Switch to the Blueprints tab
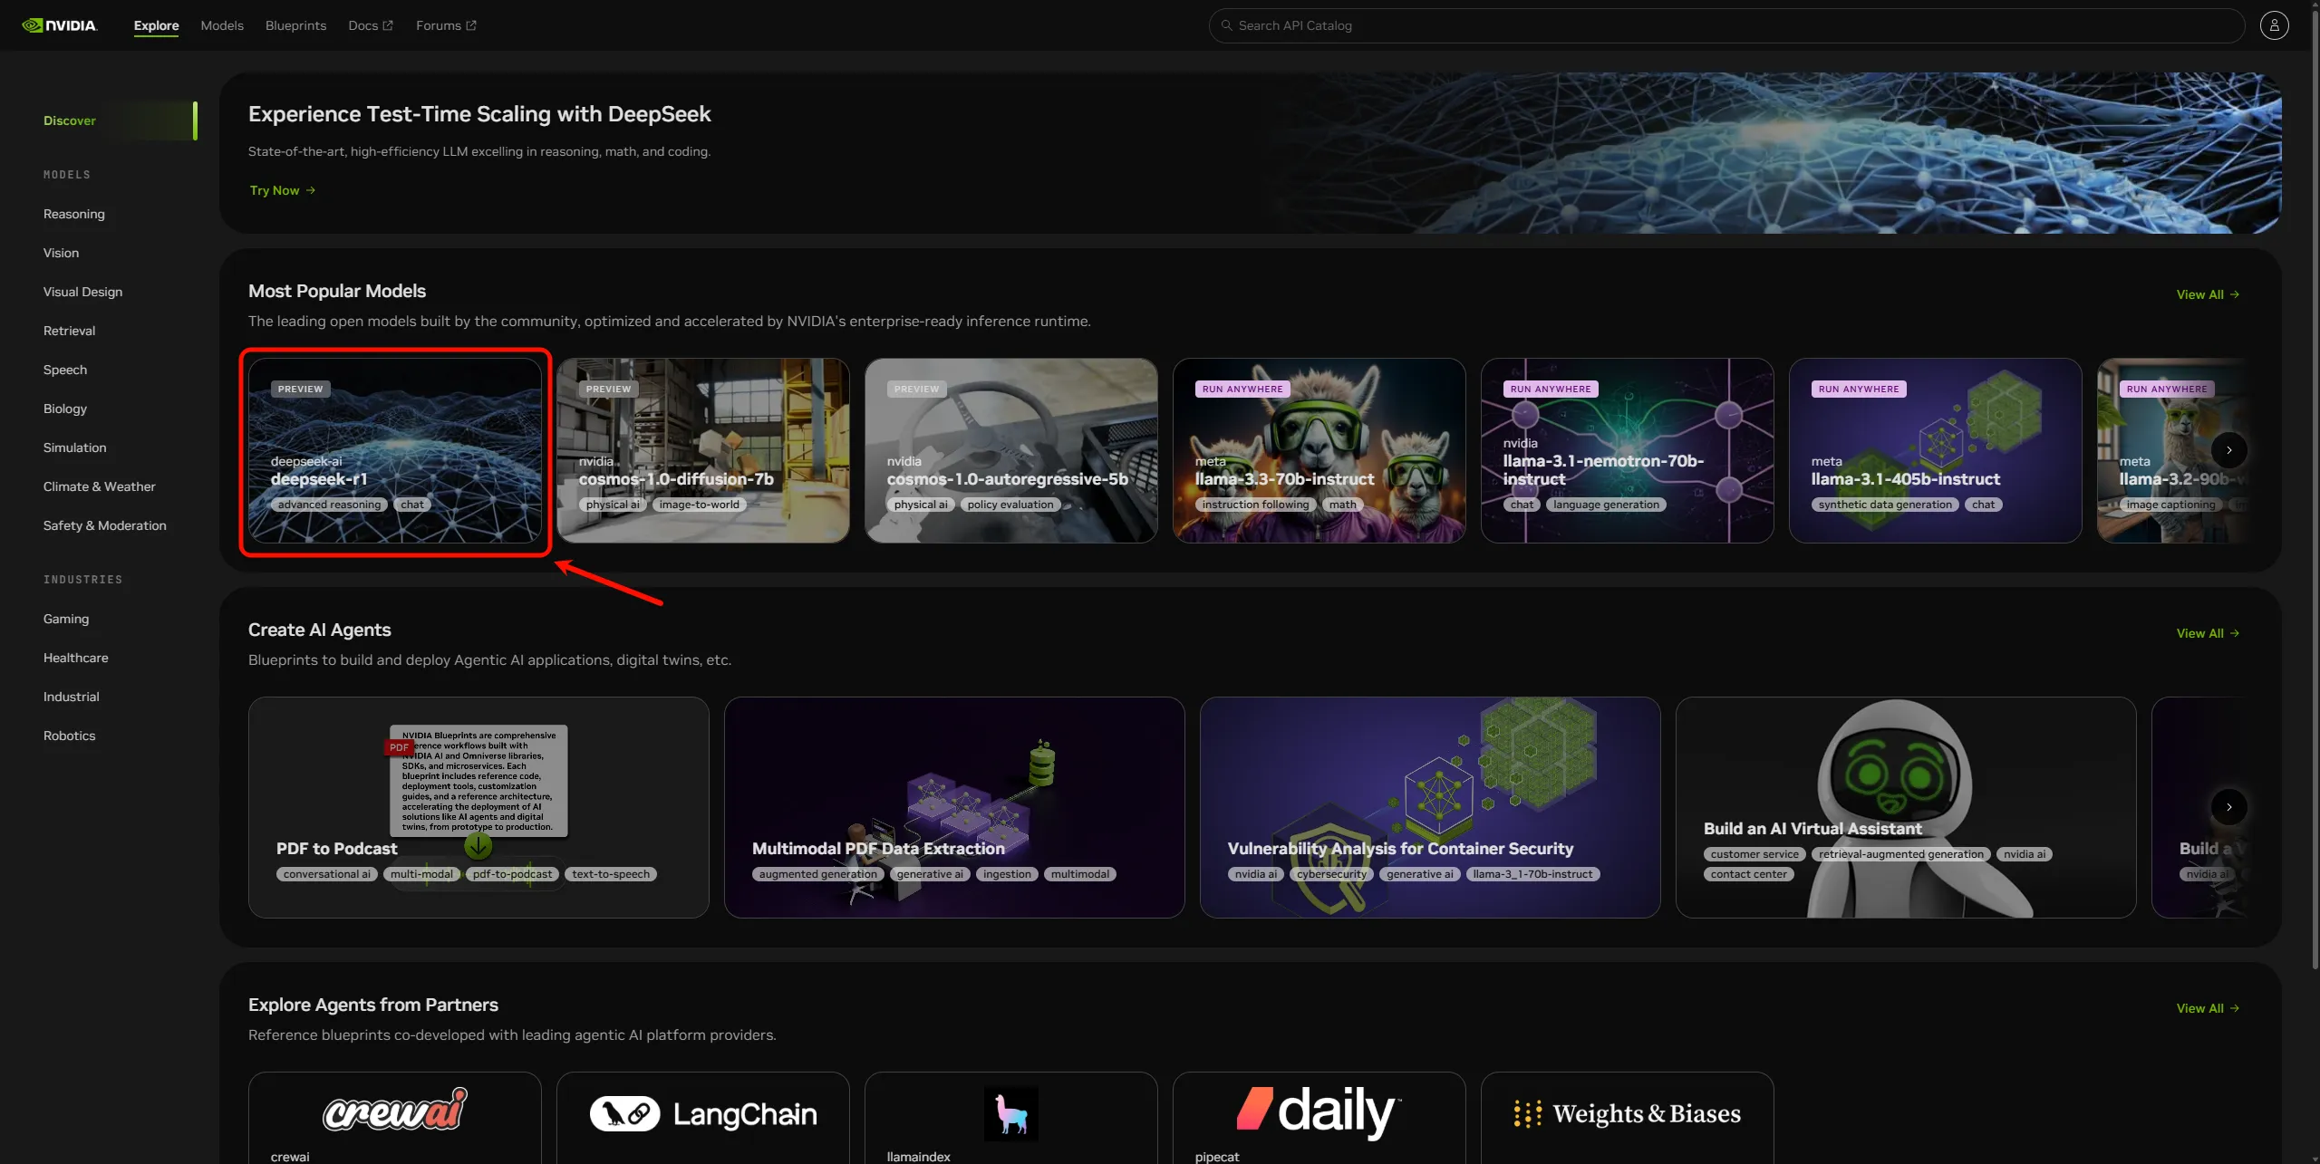 [x=295, y=25]
